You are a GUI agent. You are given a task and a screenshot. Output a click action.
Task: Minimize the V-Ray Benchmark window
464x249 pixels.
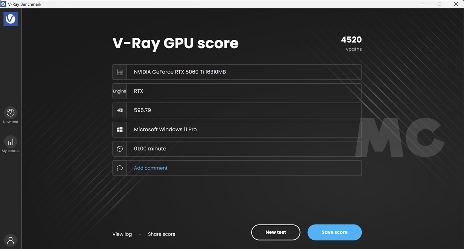[x=423, y=4]
